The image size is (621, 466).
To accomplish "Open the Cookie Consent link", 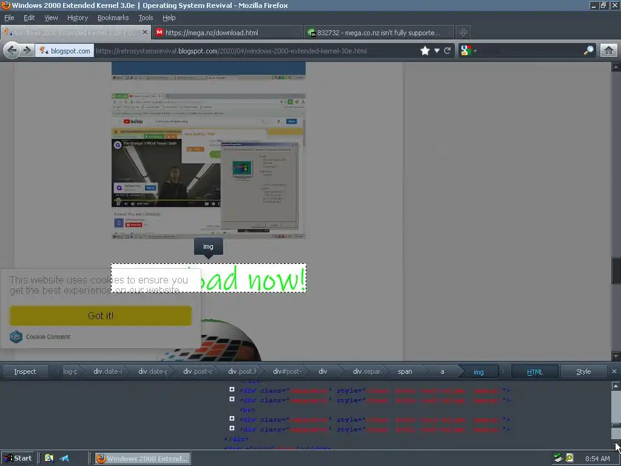I will coord(48,336).
